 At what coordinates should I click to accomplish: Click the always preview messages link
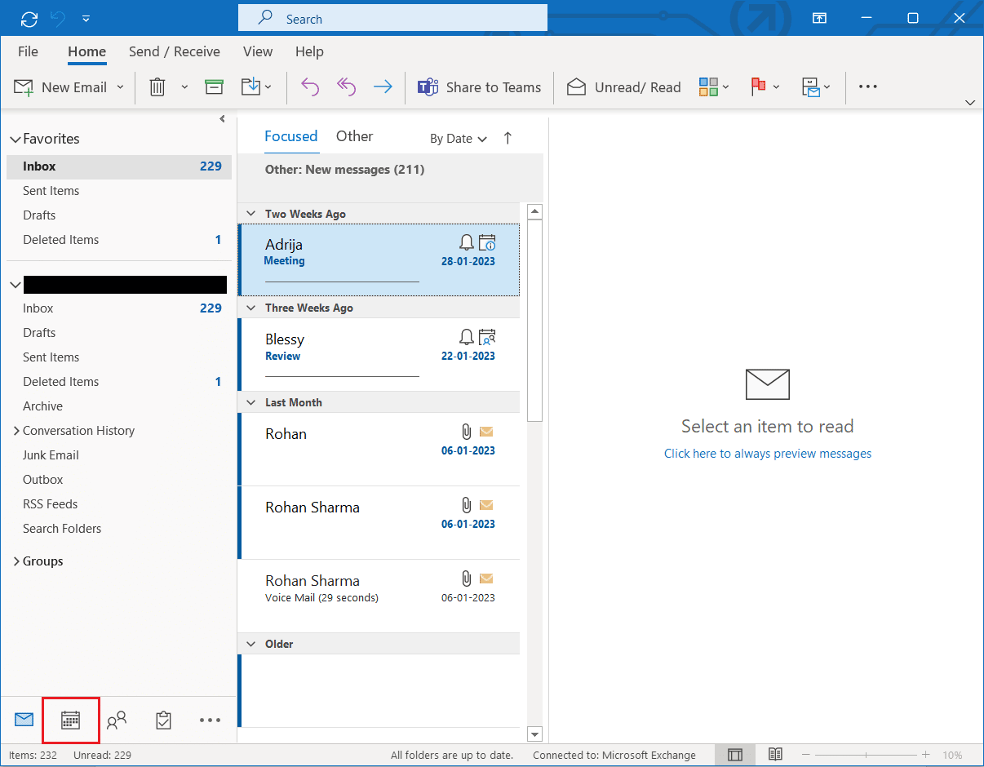(x=767, y=454)
